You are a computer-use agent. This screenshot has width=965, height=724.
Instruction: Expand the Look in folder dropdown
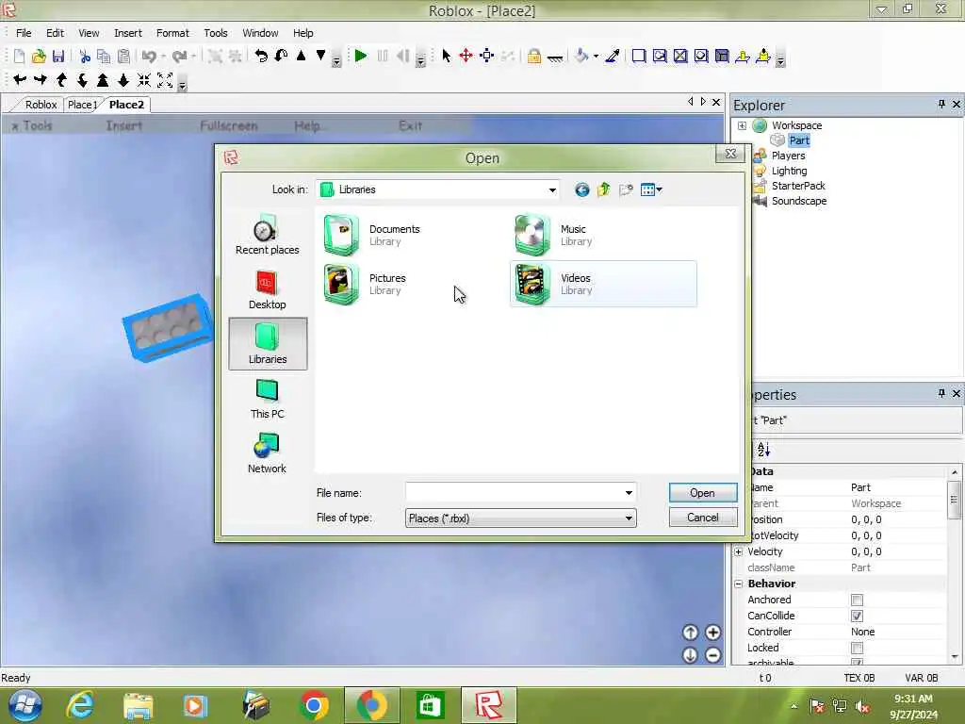coord(552,189)
